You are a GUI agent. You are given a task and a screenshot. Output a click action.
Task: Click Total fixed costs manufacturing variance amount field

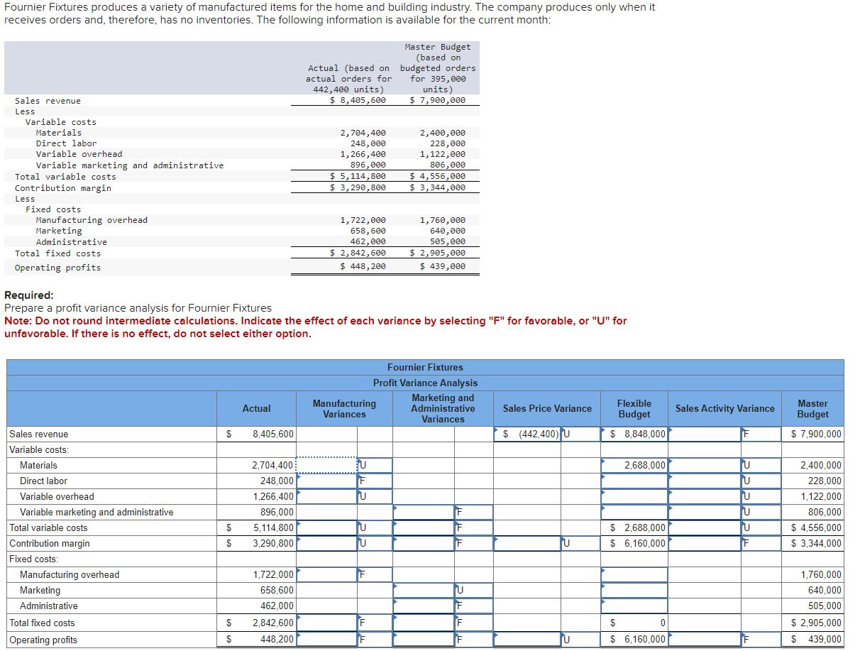tap(326, 623)
